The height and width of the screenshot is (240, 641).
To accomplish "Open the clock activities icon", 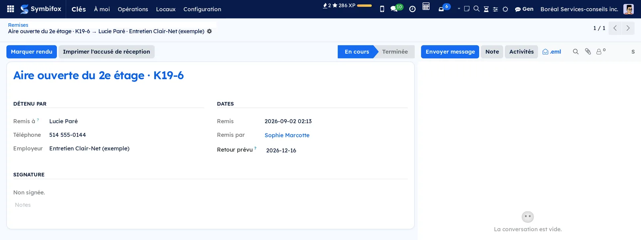I will tap(412, 9).
